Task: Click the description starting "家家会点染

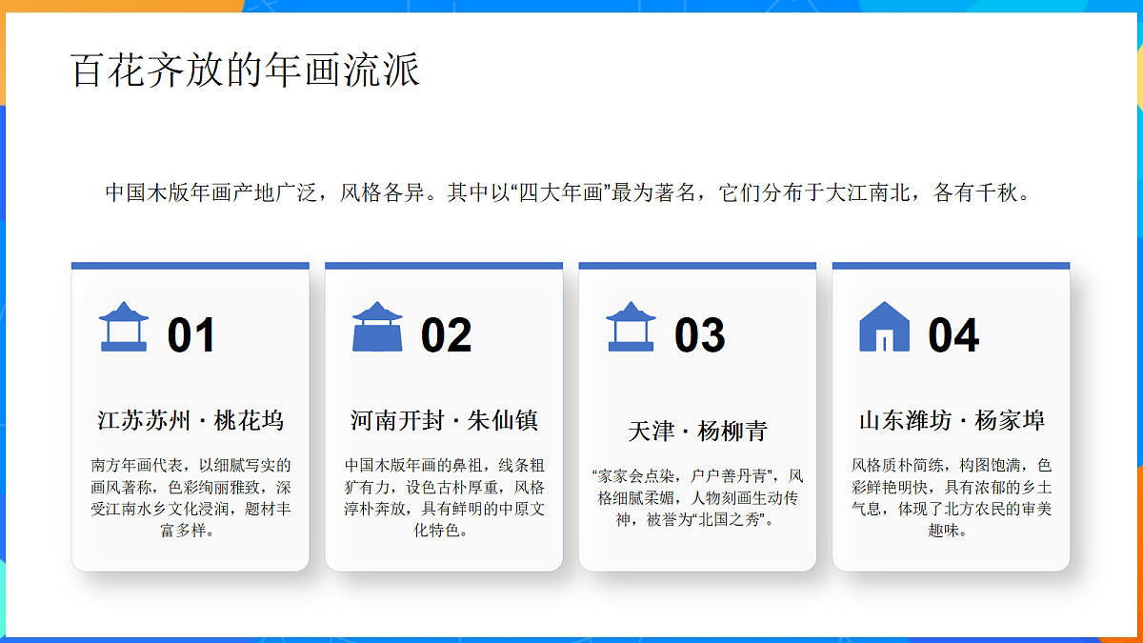Action: click(x=697, y=498)
